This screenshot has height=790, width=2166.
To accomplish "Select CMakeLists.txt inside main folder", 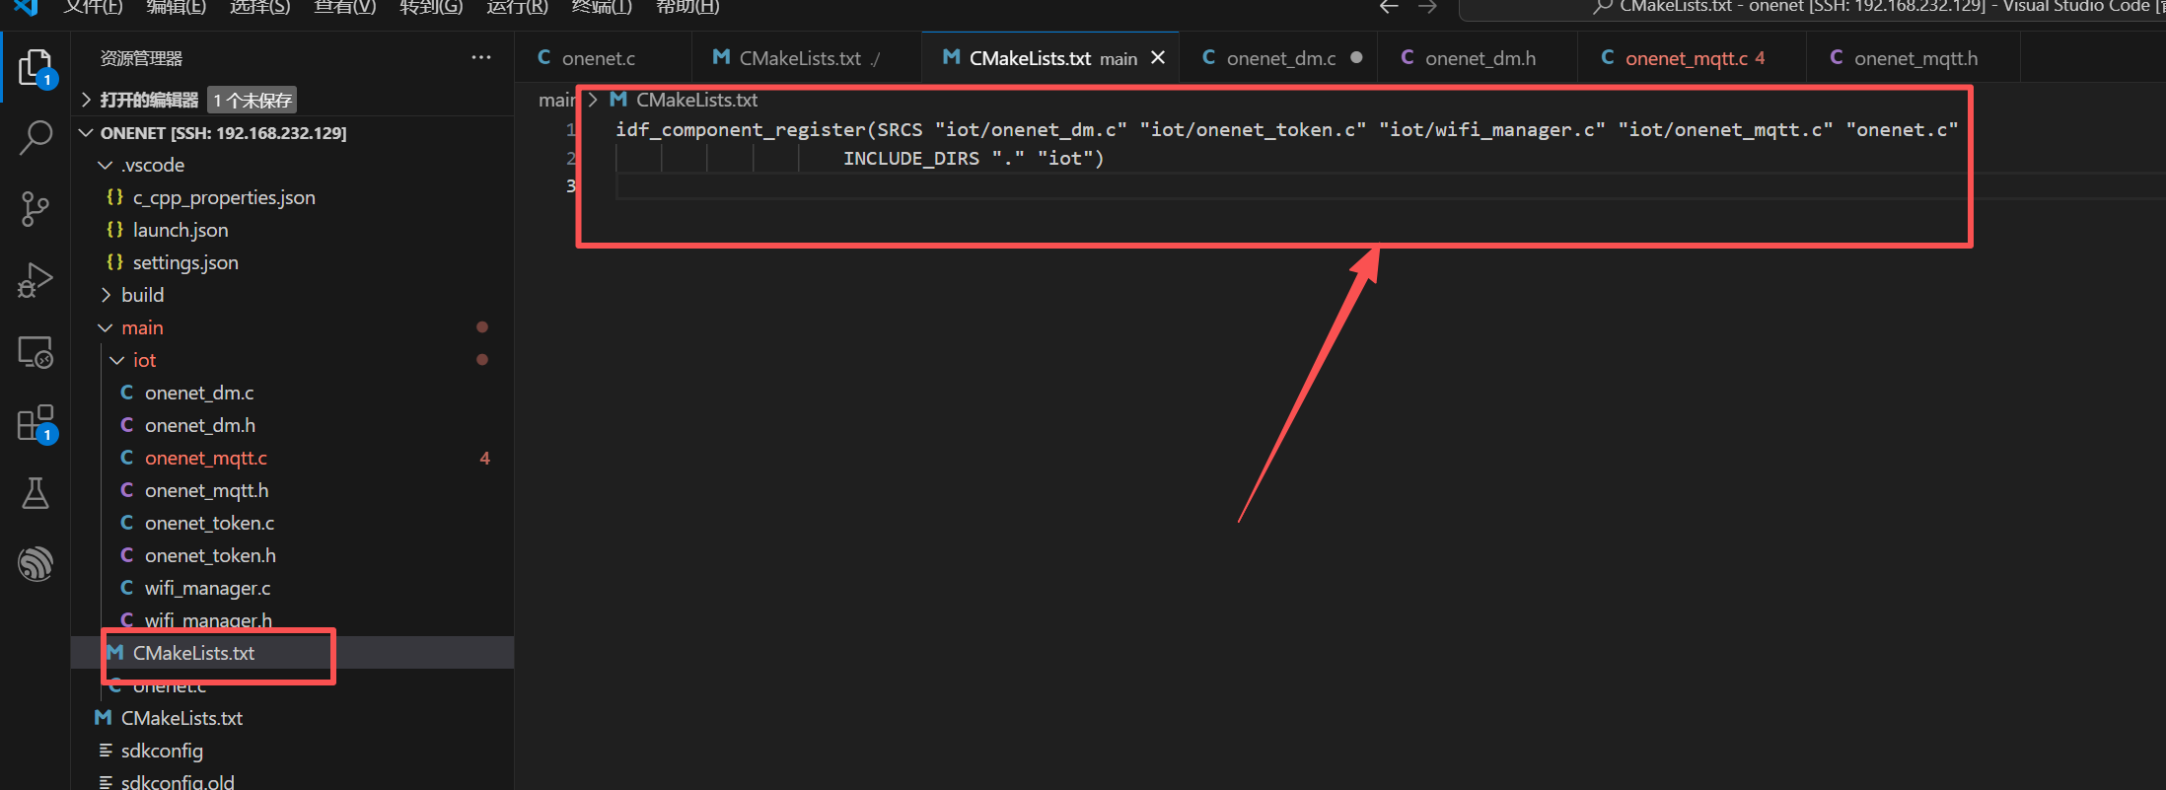I will pyautogui.click(x=292, y=653).
